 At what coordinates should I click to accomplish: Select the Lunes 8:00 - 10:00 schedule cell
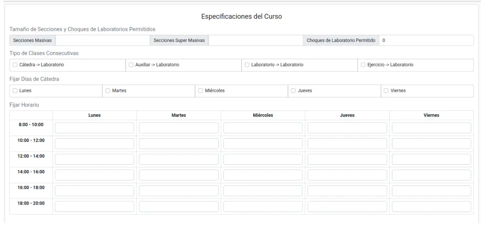[94, 128]
